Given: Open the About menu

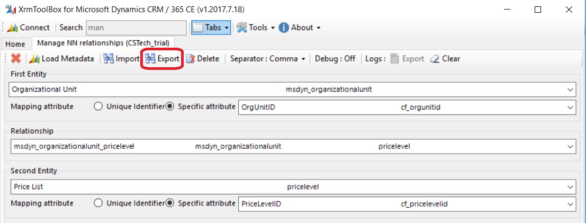Looking at the screenshot, I should pos(300,28).
